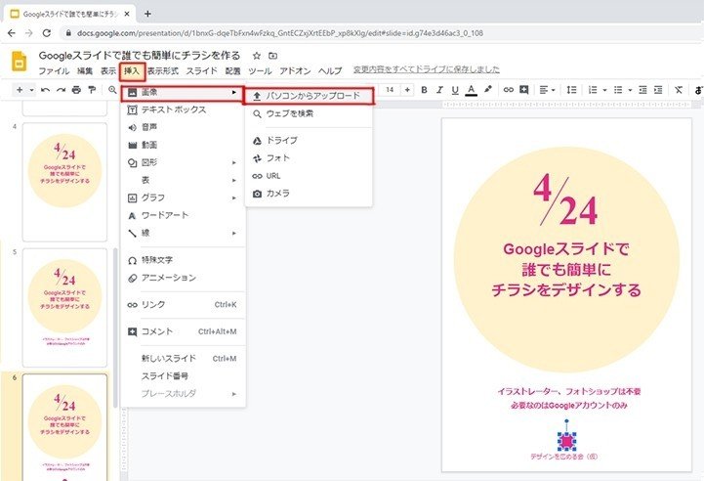Open numbered list options arrow

click(x=604, y=90)
